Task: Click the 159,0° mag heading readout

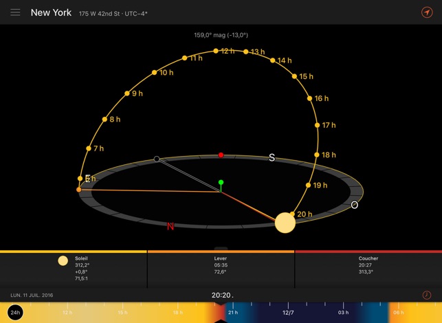Action: [x=221, y=35]
